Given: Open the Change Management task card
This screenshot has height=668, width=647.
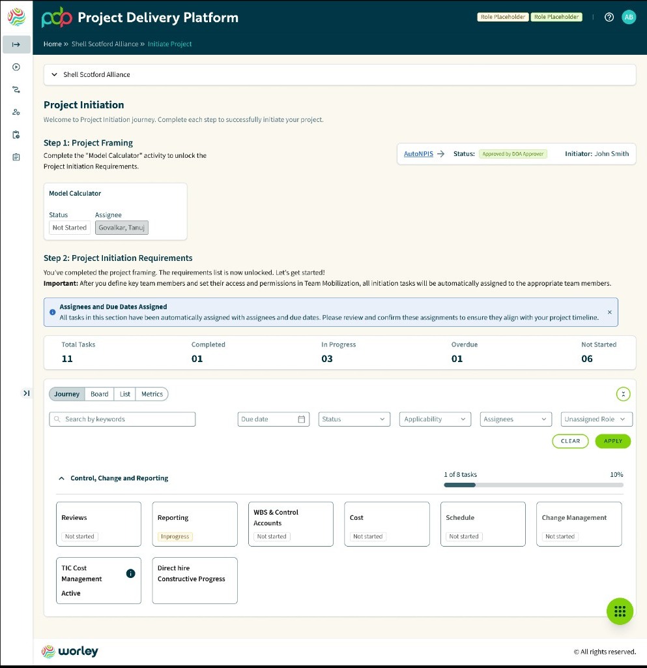Looking at the screenshot, I should pos(579,524).
